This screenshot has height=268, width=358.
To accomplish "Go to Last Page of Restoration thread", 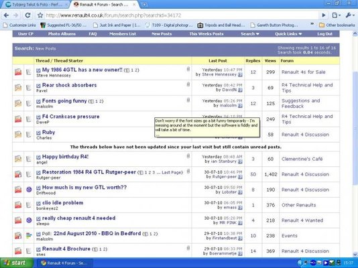I will click(172, 172).
